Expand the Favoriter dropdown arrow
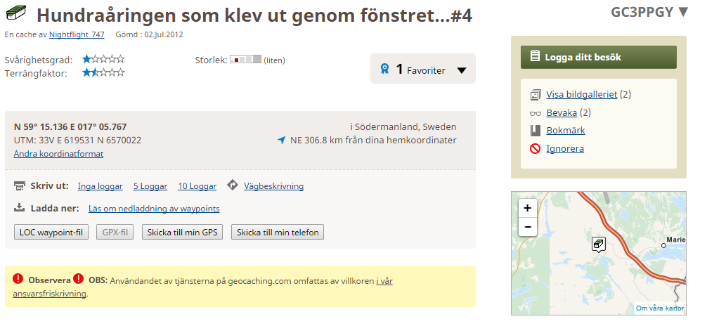This screenshot has width=707, height=326. click(462, 70)
